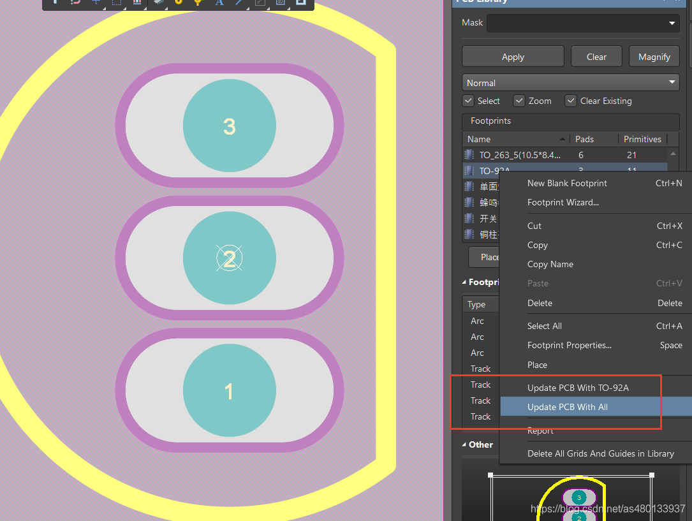Click the place component toolbar icon

tap(159, 3)
